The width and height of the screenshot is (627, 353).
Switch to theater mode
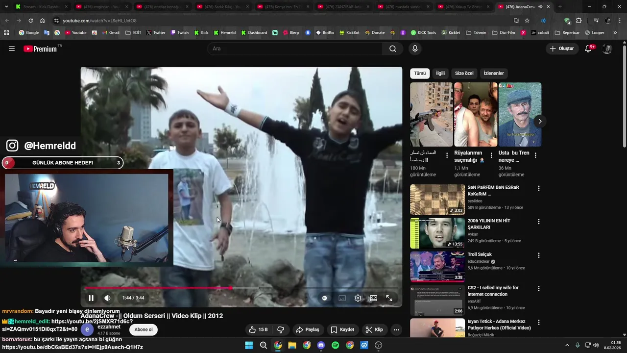[373, 298]
